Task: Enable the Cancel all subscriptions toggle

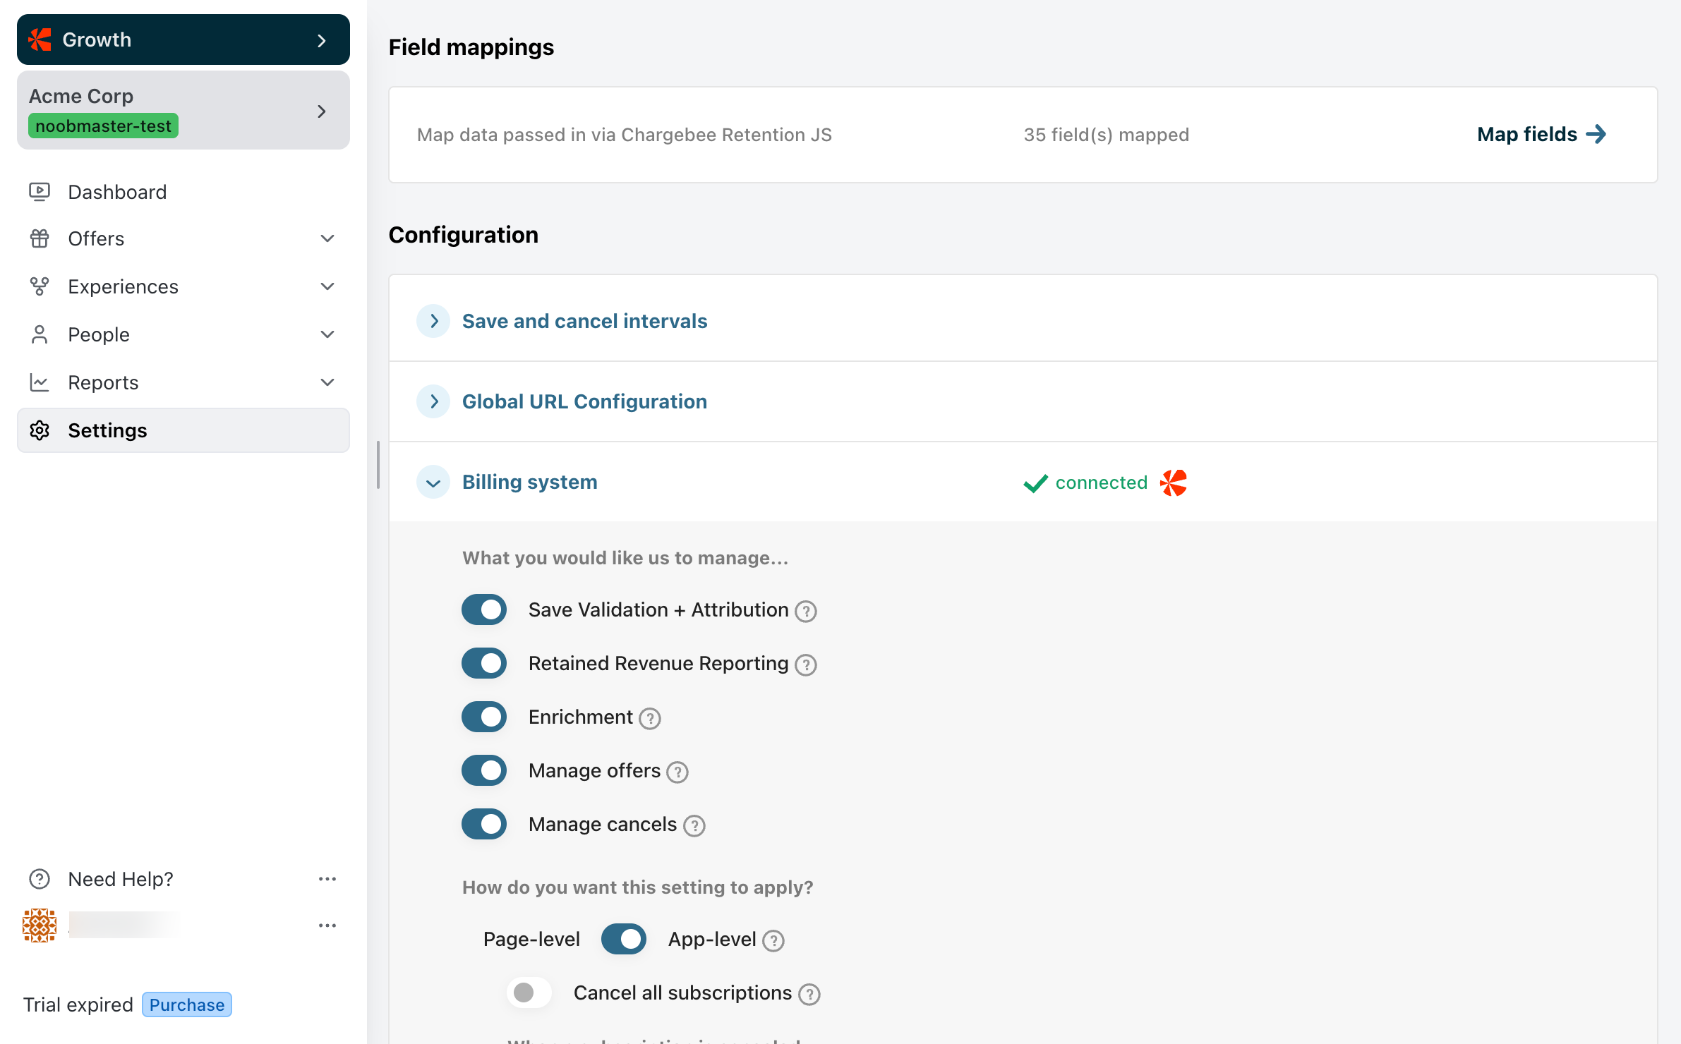Action: coord(529,993)
